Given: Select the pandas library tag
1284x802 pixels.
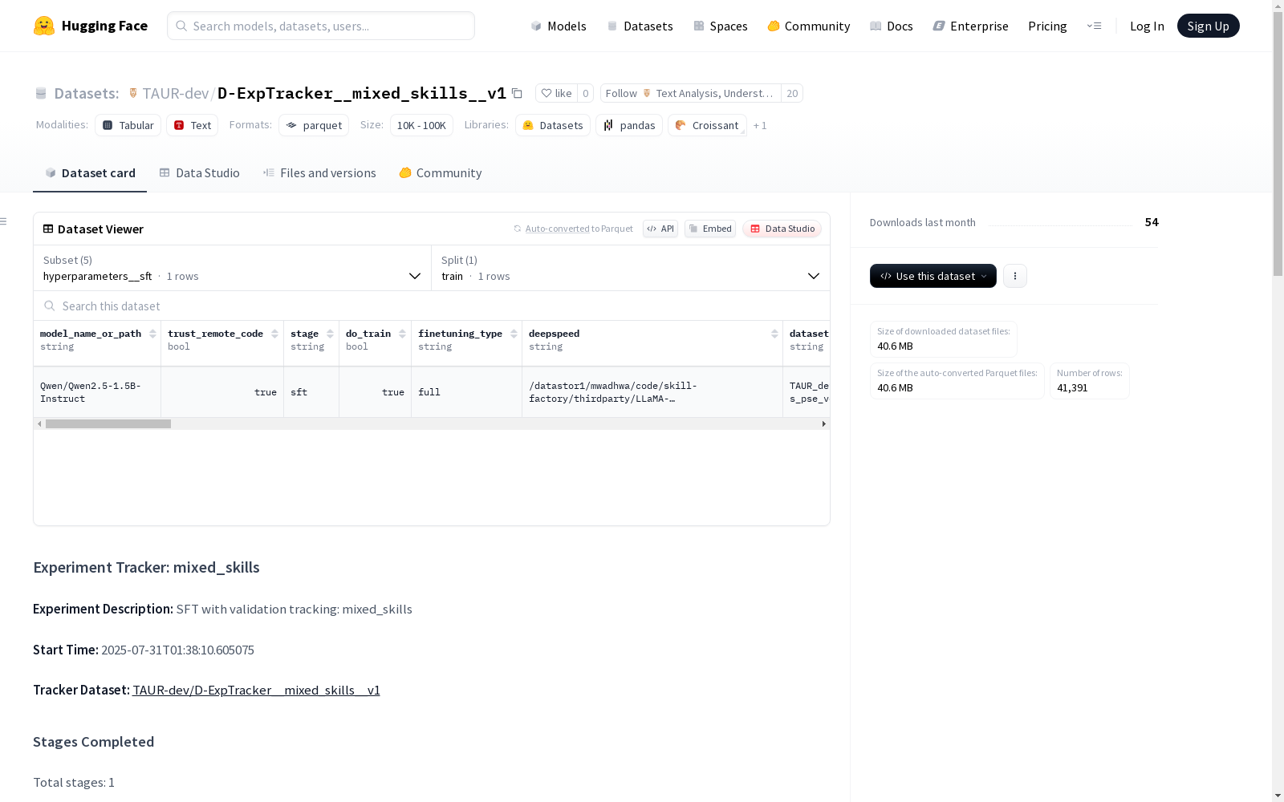Looking at the screenshot, I should 629,125.
